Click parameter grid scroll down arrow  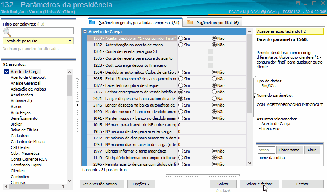[250, 163]
